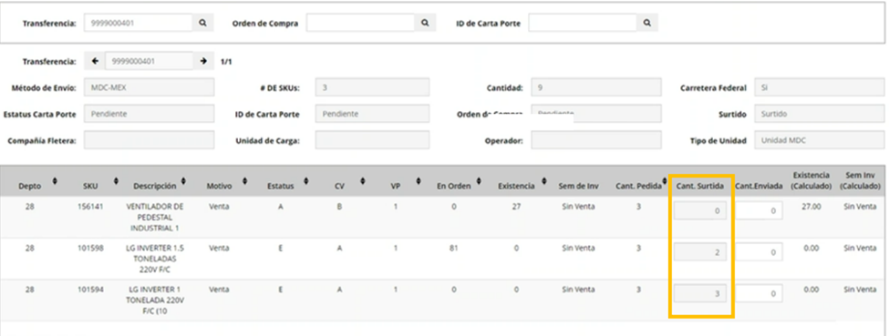Edit Cant.Enviada for SKU 156141
This screenshot has height=336, width=889.
pyautogui.click(x=760, y=210)
